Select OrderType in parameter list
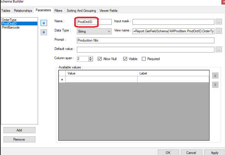 (9, 20)
